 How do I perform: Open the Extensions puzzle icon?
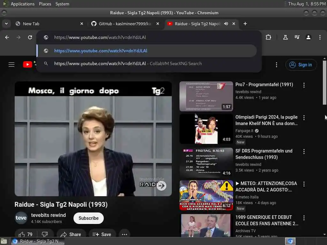[268, 37]
